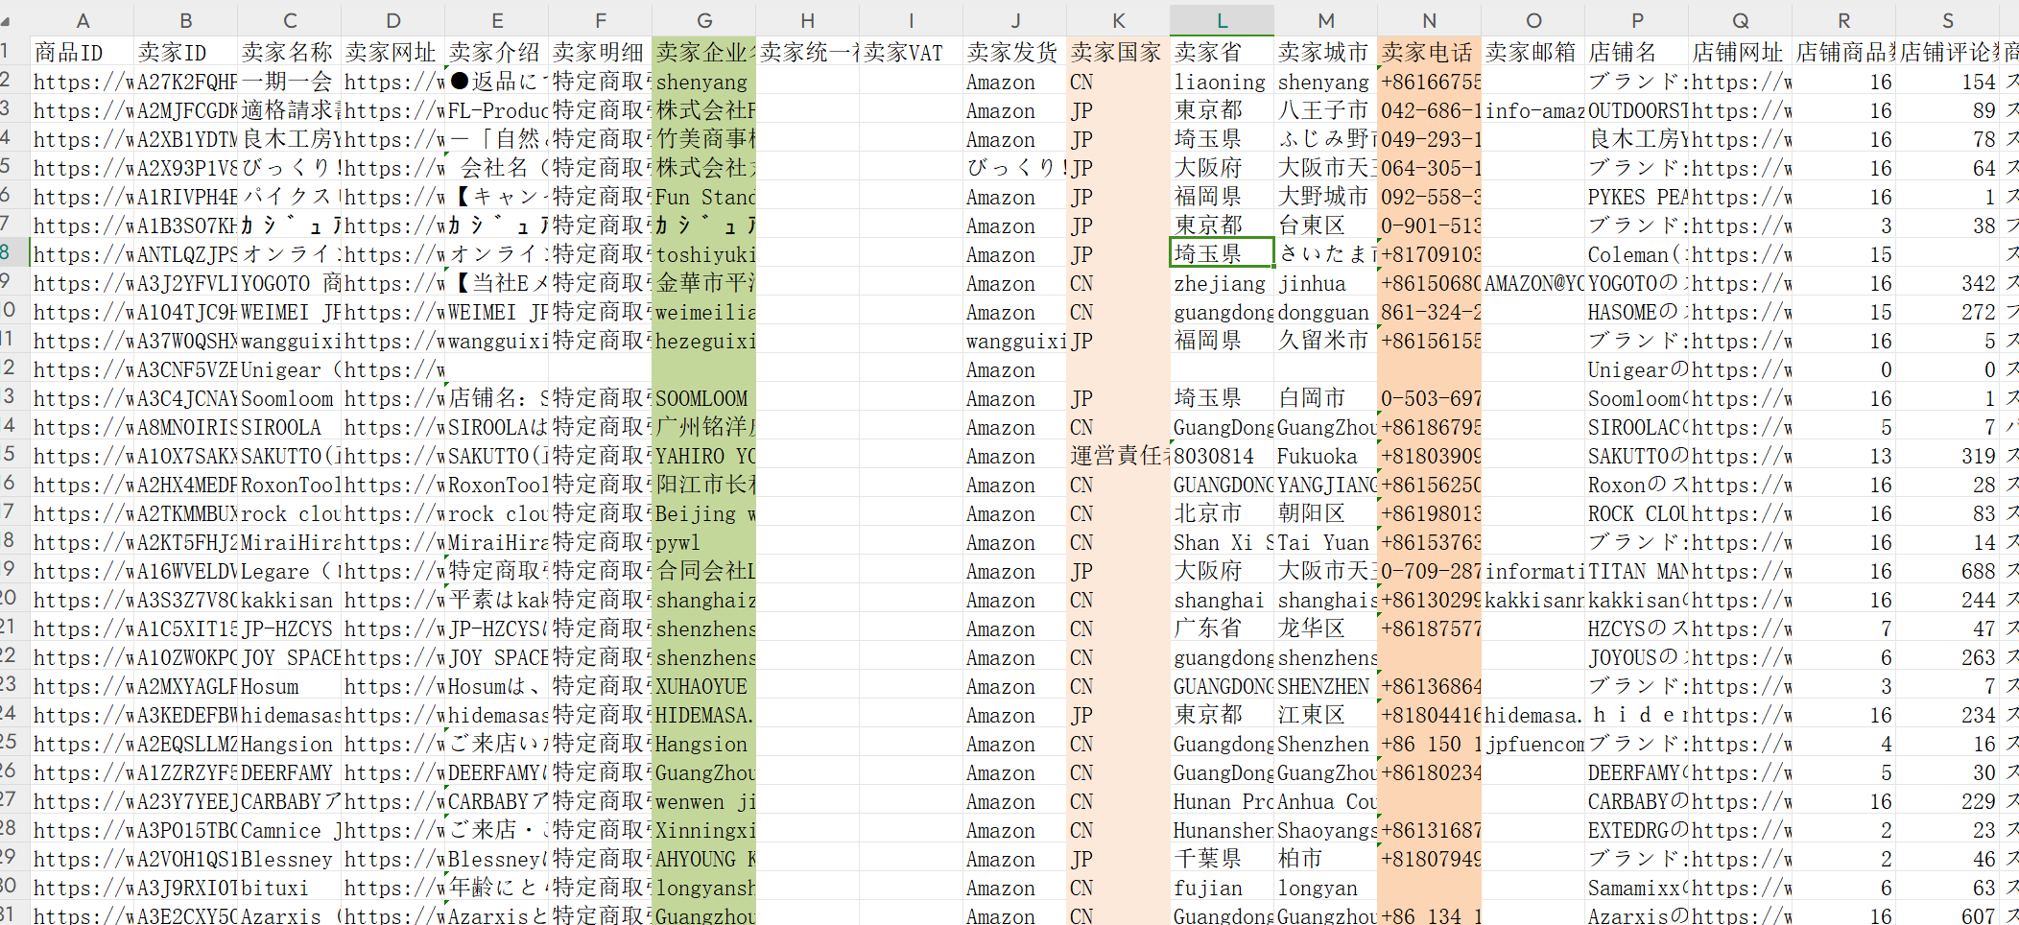The height and width of the screenshot is (925, 2019).
Task: Click the highlighted column L header
Action: pos(1222,20)
